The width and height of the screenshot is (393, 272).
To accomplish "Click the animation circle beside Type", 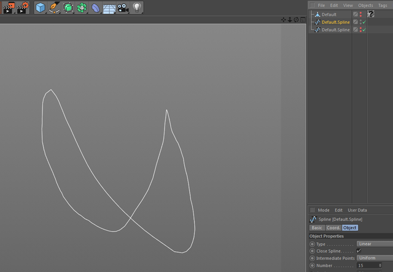I will 312,244.
